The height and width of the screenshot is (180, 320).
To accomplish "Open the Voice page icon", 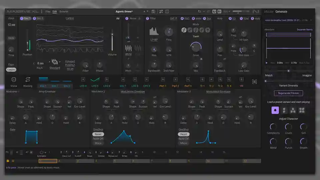I will pos(14,79).
